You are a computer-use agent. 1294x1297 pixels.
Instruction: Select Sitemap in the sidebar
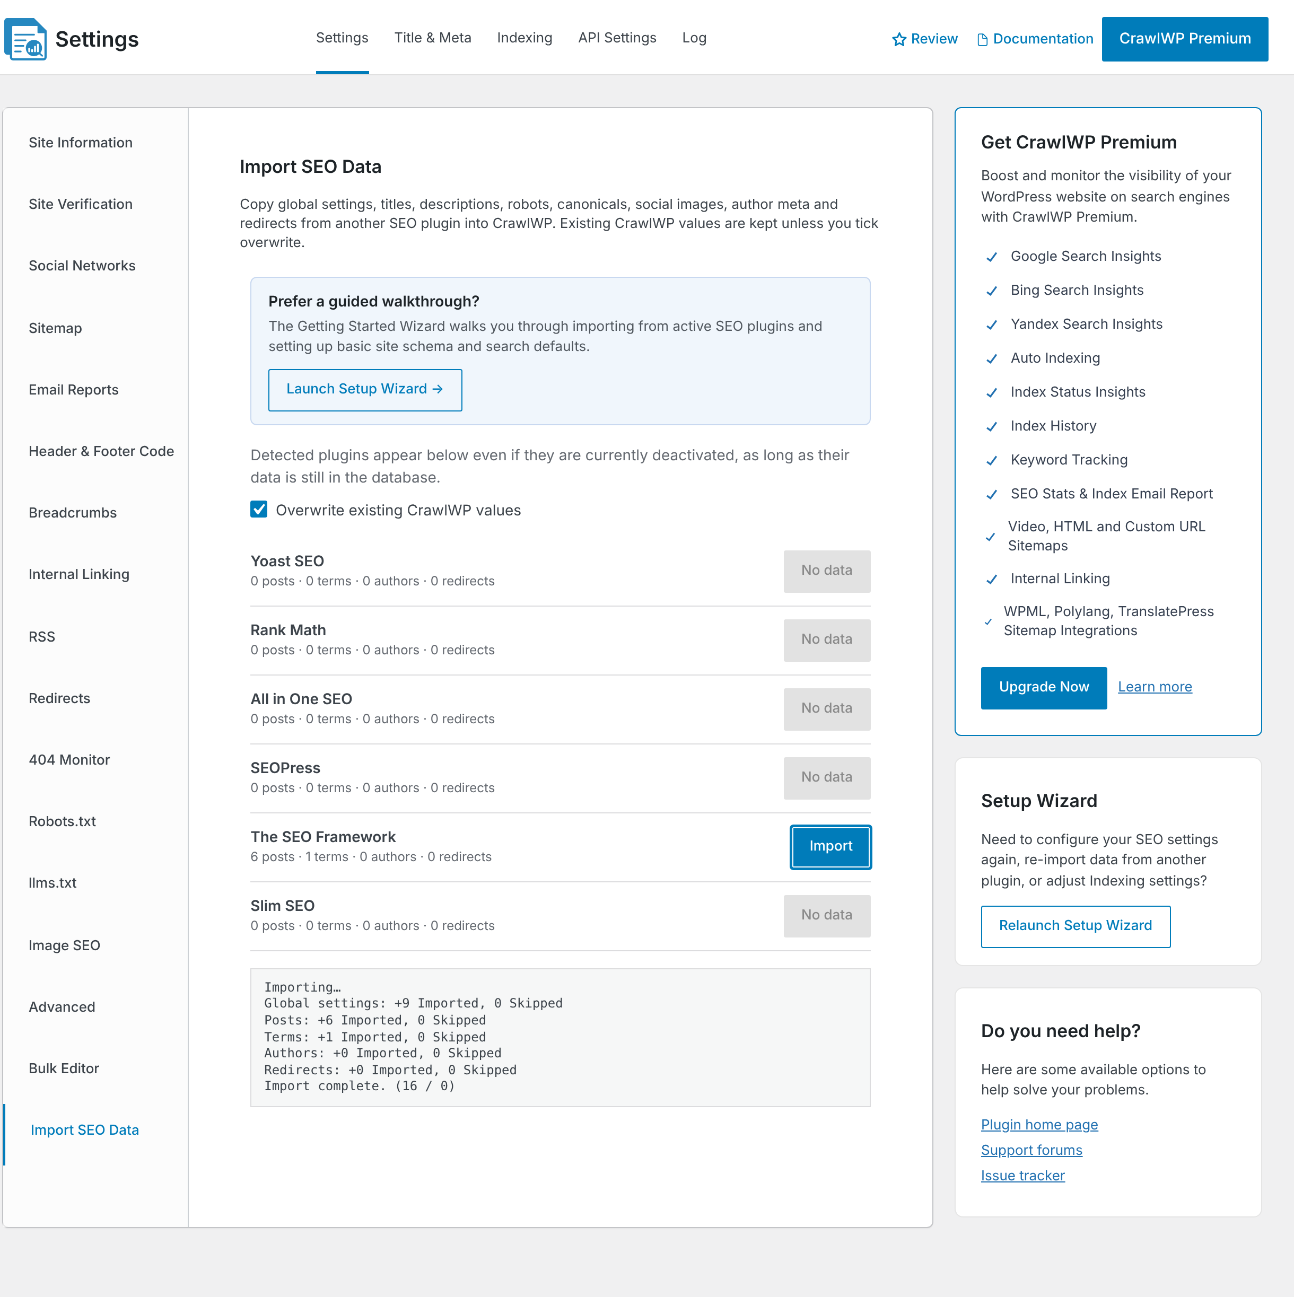(x=55, y=328)
